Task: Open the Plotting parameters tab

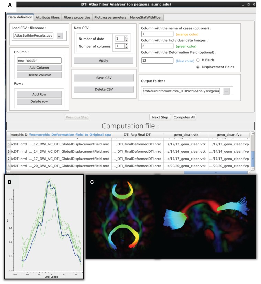Action: pos(110,17)
